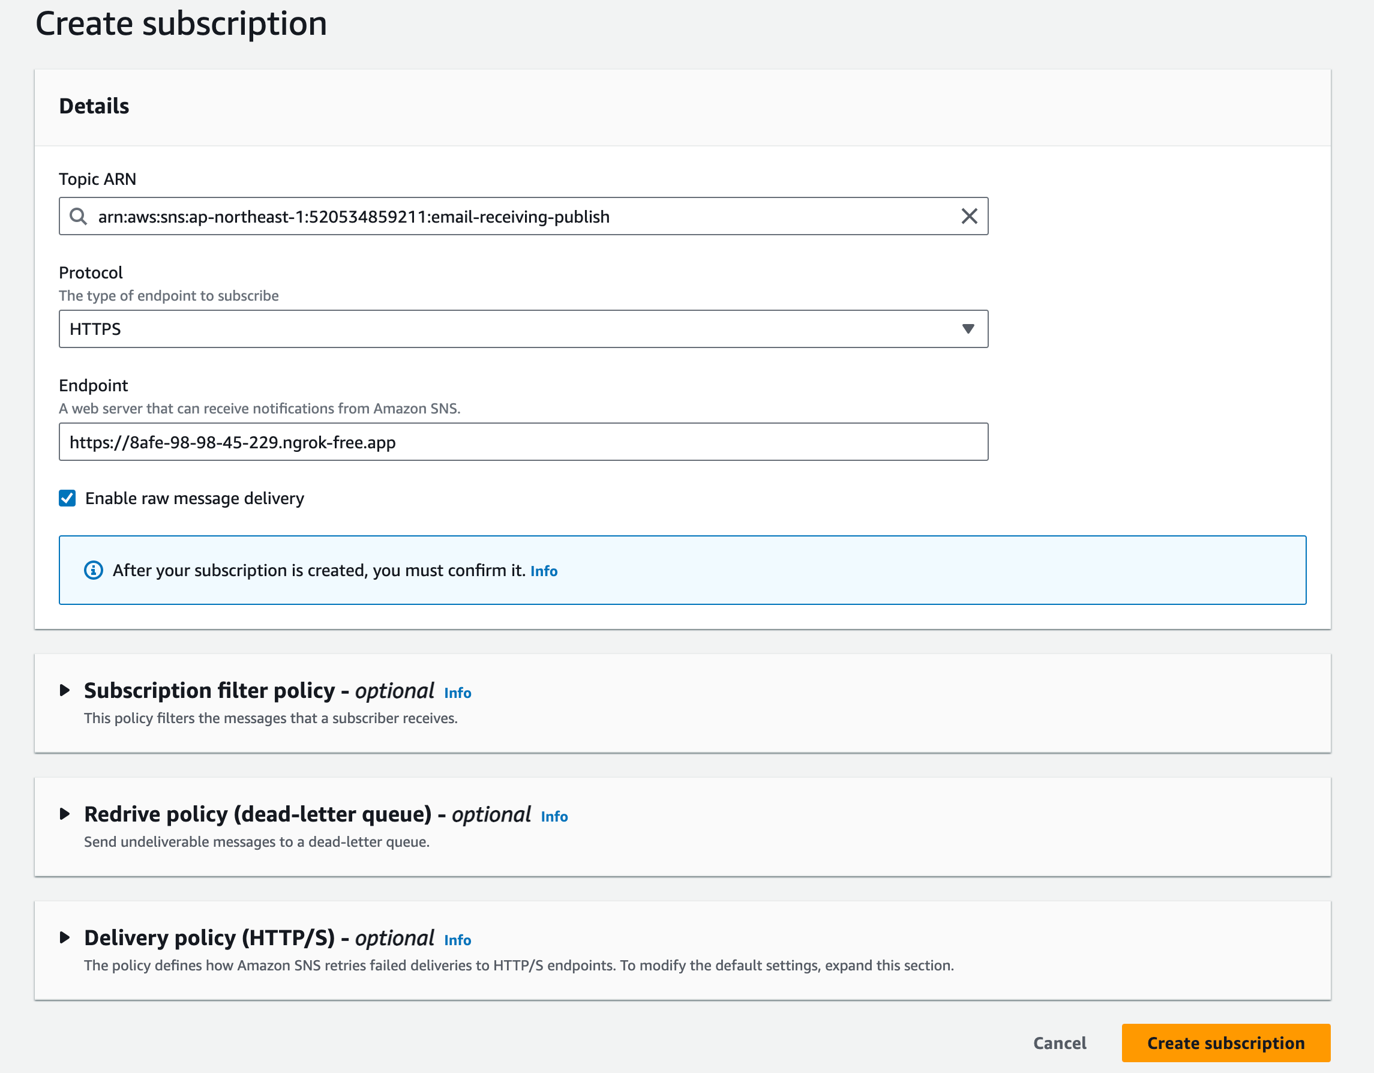Toggle Enable raw message delivery checkbox
1374x1073 pixels.
click(x=67, y=499)
